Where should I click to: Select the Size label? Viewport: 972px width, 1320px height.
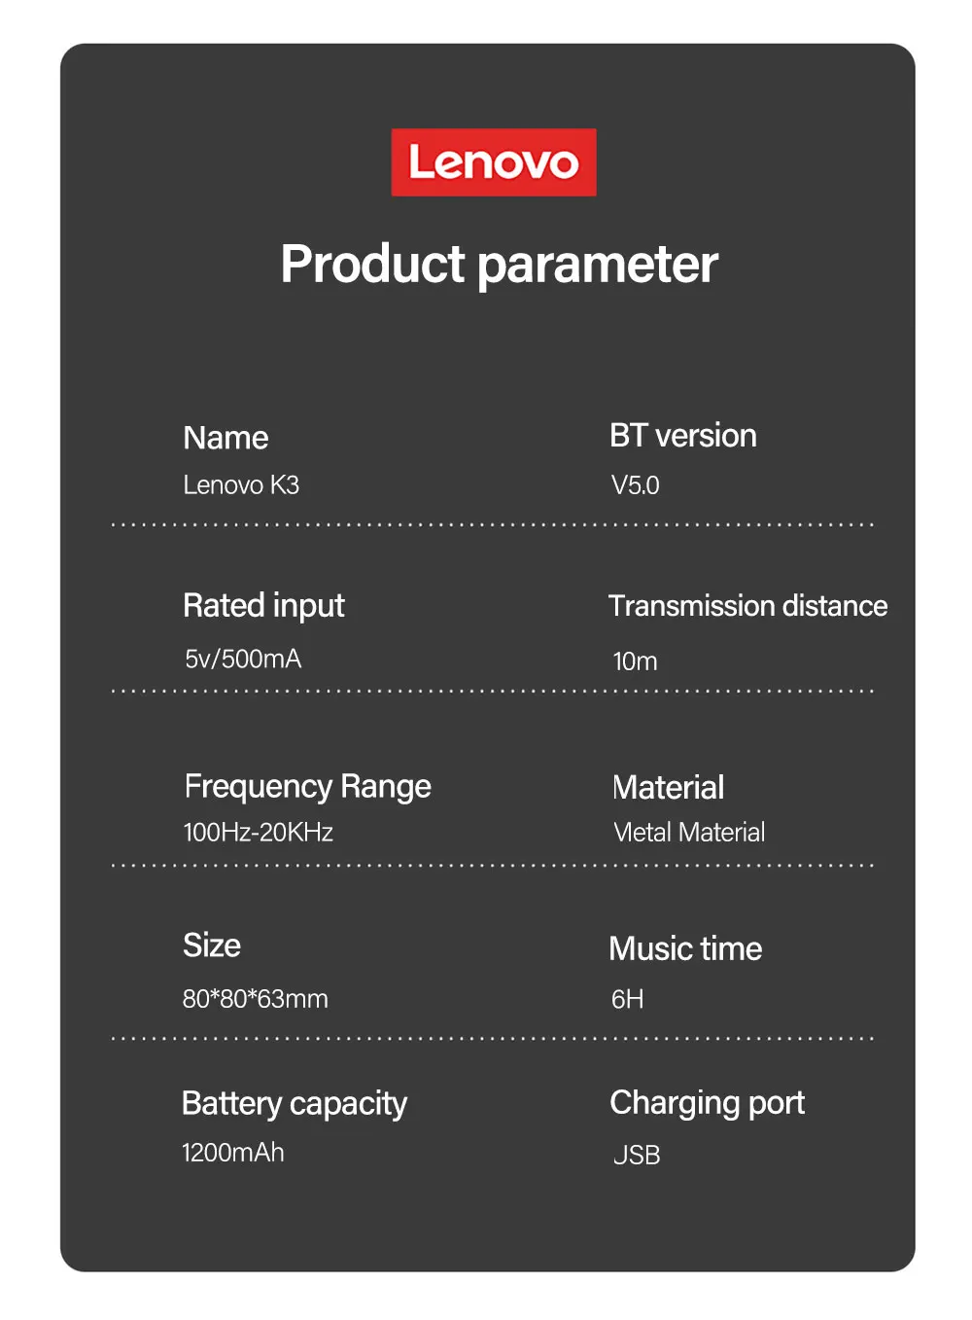pyautogui.click(x=212, y=945)
